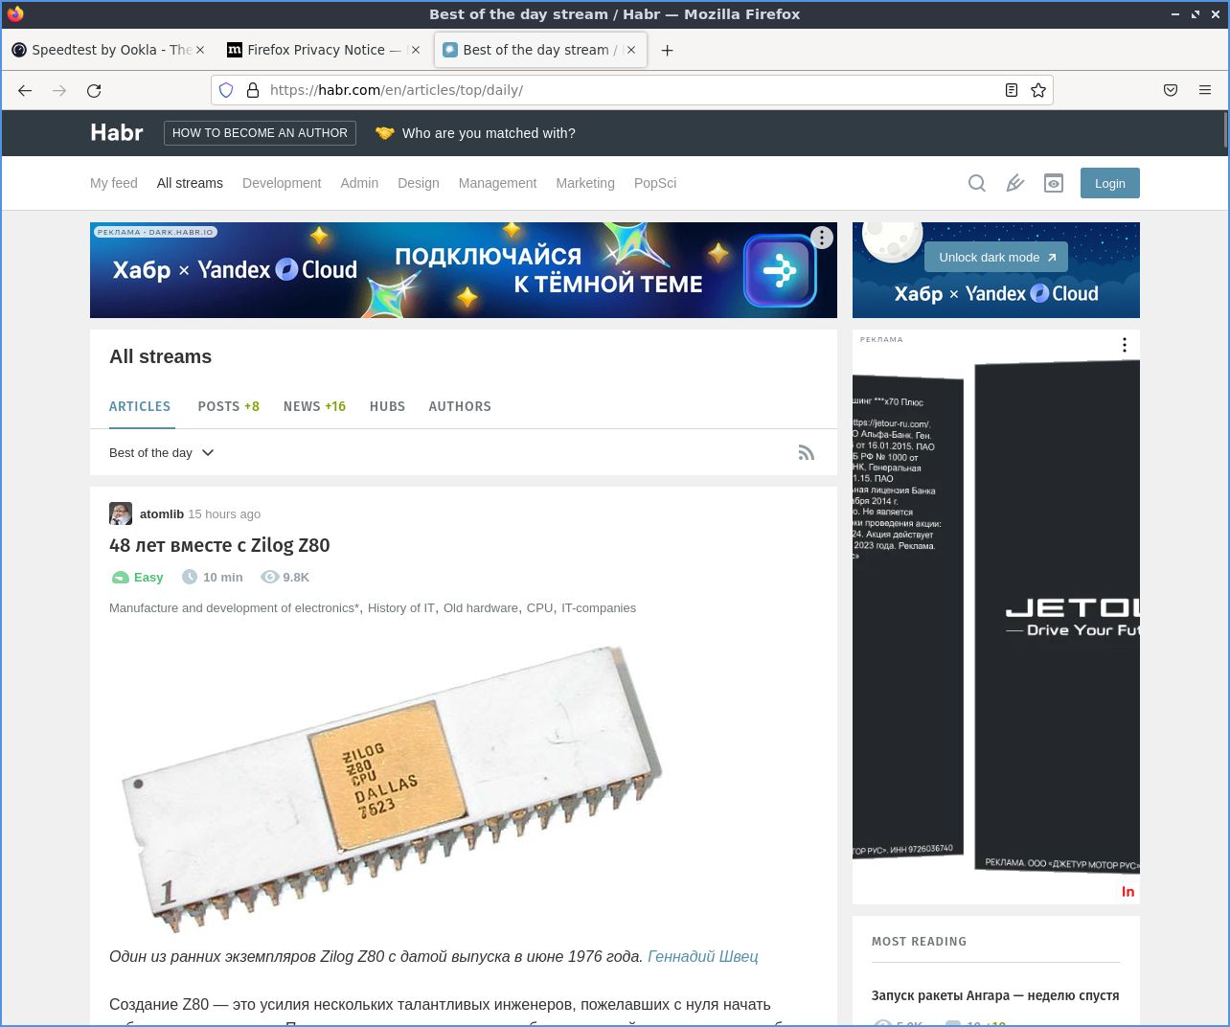The image size is (1230, 1027).
Task: Close the Speedtest by Ookla tab
Action: click(200, 50)
